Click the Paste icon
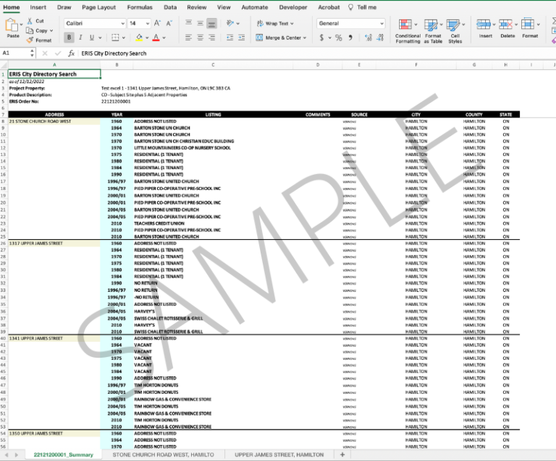Screen dimensions: 556x461 click(x=12, y=26)
